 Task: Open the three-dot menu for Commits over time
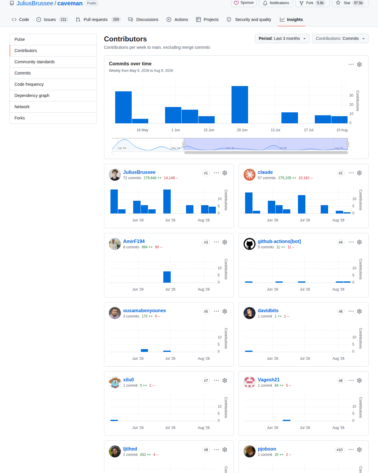click(351, 64)
